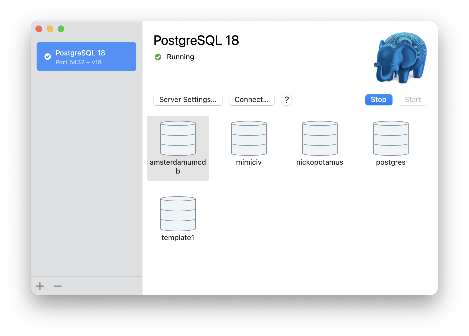
Task: Add a new server with plus button
Action: (x=40, y=286)
